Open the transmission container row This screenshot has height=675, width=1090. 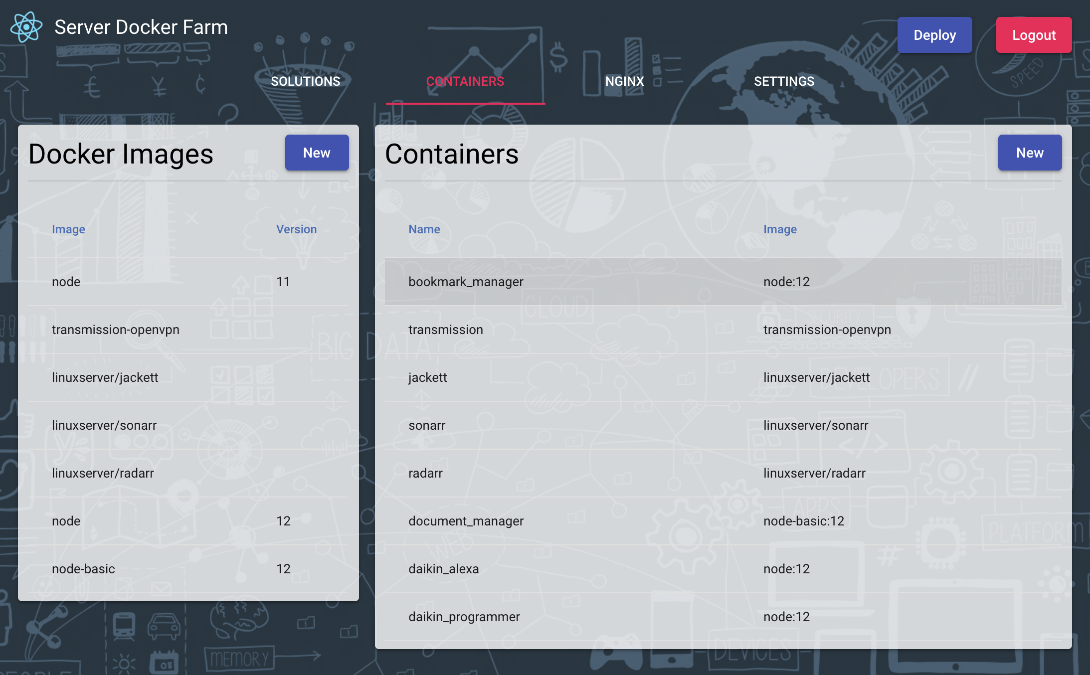723,330
